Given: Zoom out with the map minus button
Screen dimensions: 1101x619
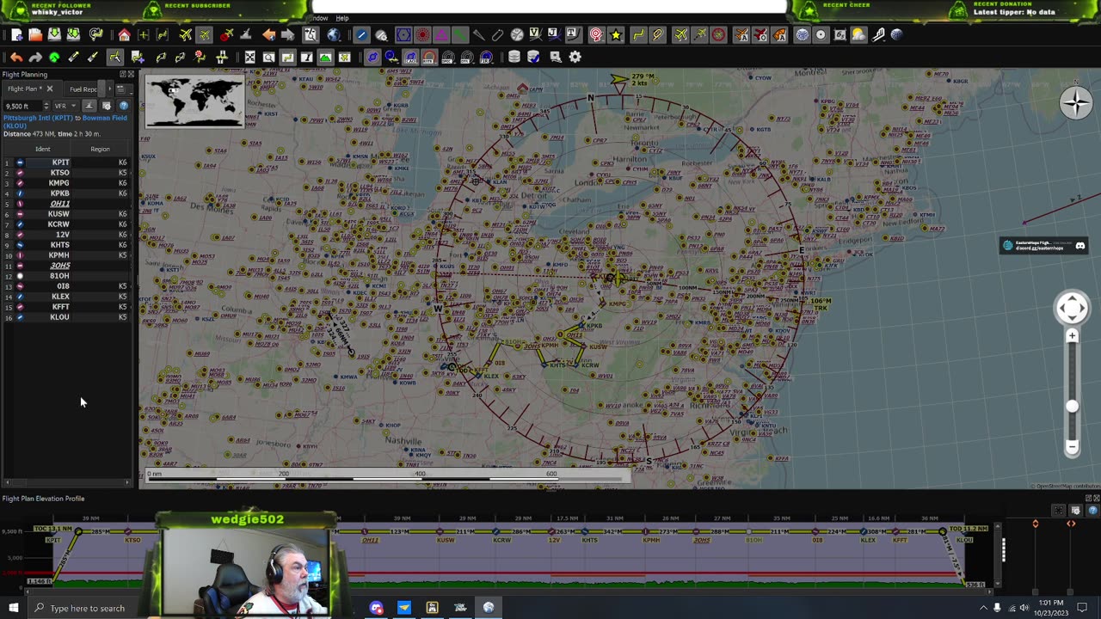Looking at the screenshot, I should point(1072,446).
